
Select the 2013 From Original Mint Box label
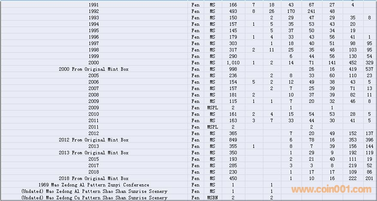tap(93, 153)
